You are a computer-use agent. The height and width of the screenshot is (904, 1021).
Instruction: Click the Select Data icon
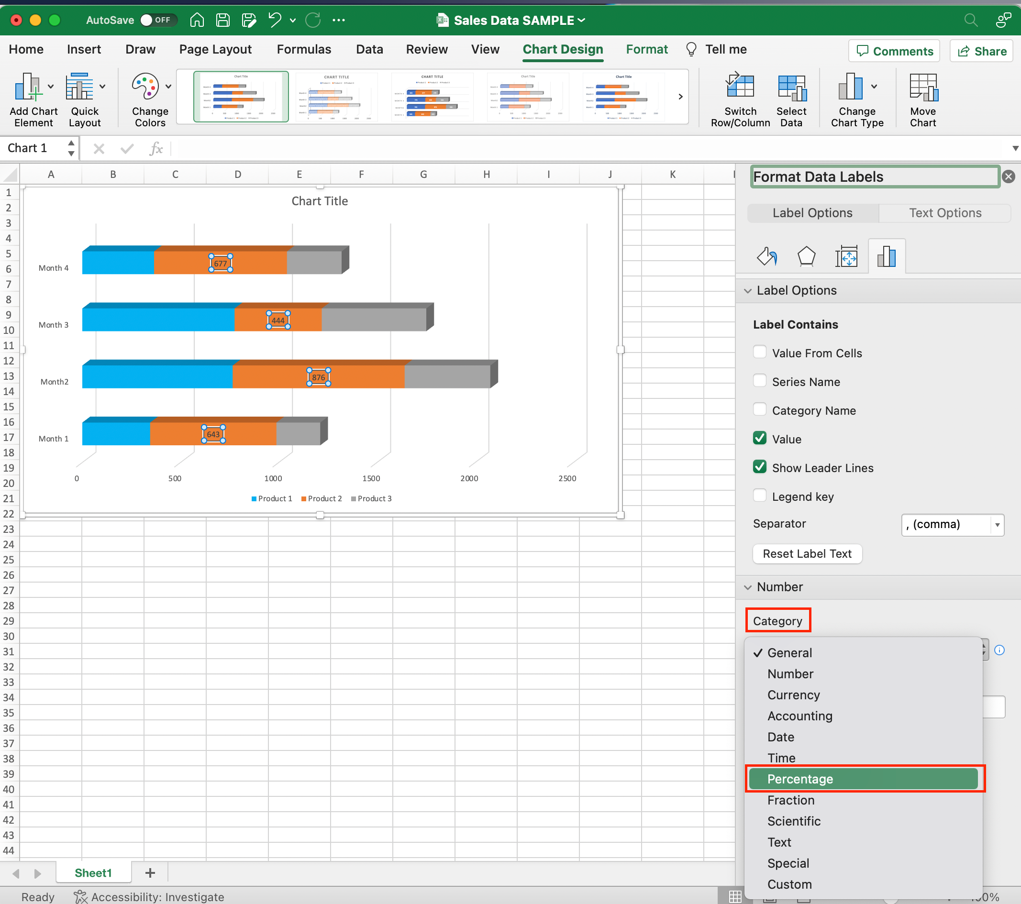[792, 87]
